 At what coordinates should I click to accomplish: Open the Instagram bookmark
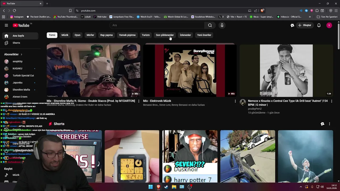coord(17,17)
